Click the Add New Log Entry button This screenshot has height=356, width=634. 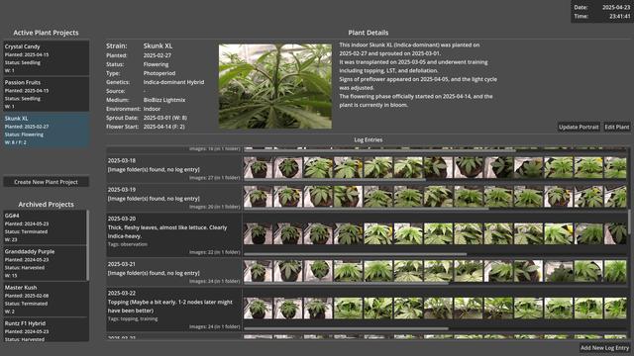[605, 347]
